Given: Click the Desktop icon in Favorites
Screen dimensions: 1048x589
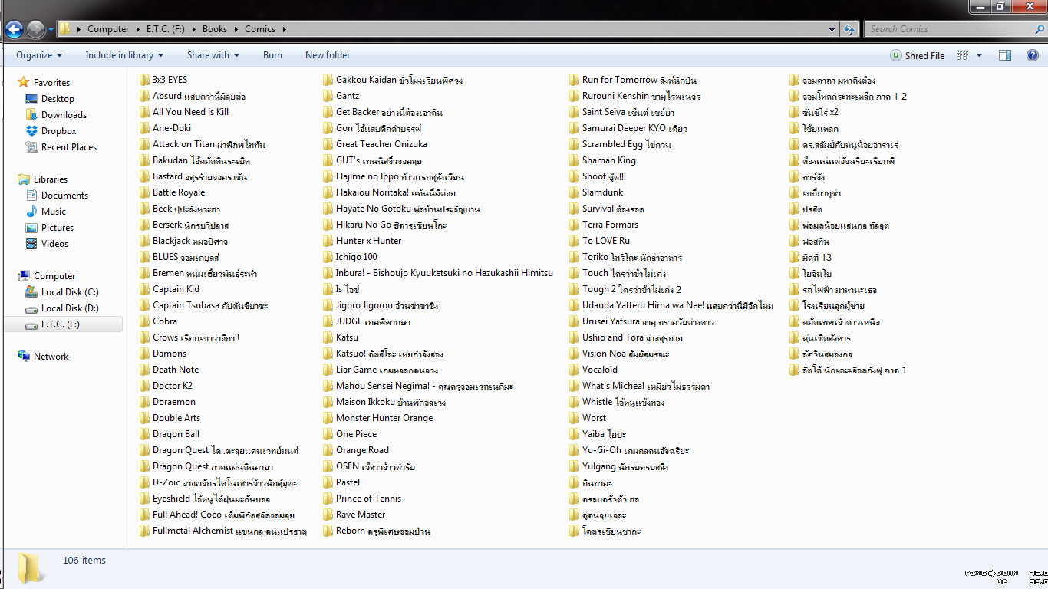Looking at the screenshot, I should [31, 99].
